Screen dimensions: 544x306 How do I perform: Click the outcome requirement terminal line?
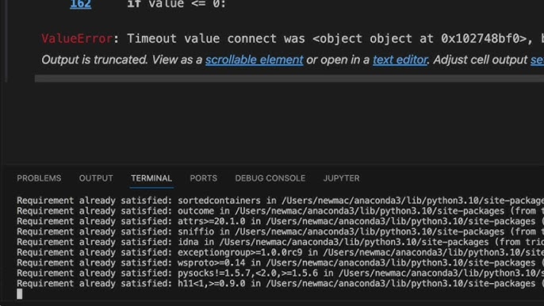coord(281,211)
